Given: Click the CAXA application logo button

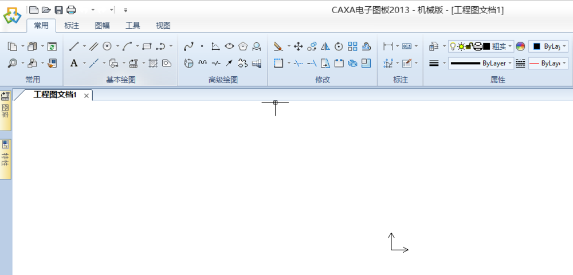Looking at the screenshot, I should tap(13, 15).
